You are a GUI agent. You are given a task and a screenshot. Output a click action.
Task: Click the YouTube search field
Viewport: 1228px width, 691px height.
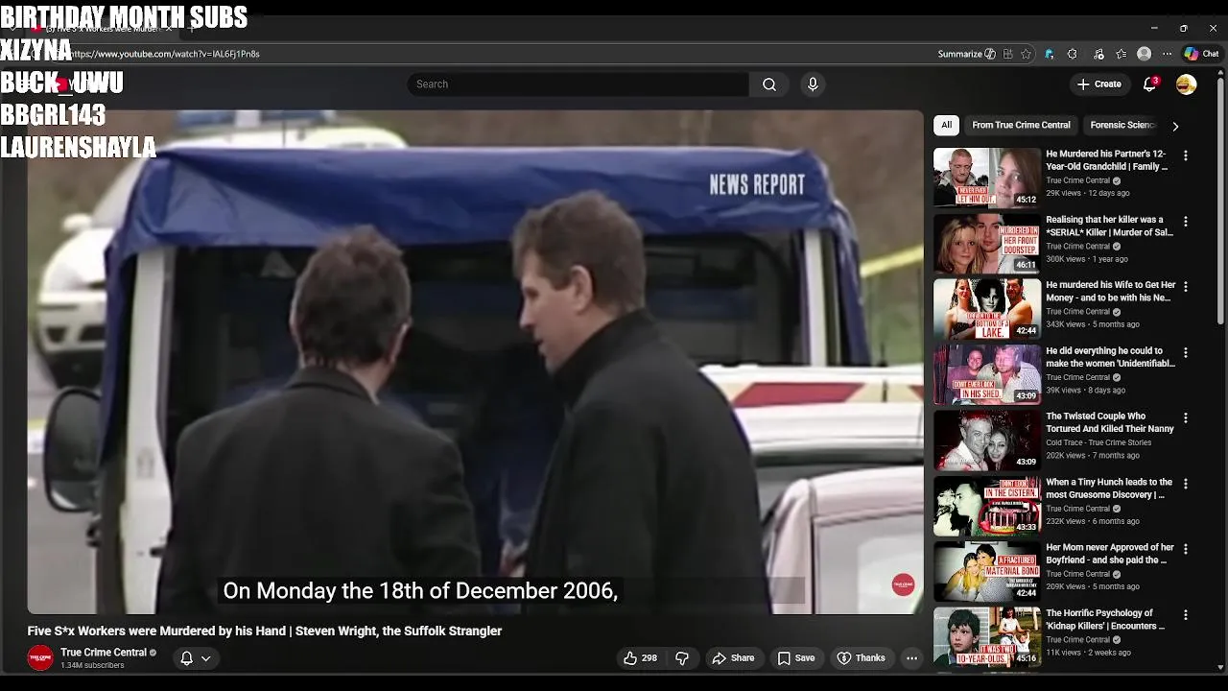(x=578, y=84)
